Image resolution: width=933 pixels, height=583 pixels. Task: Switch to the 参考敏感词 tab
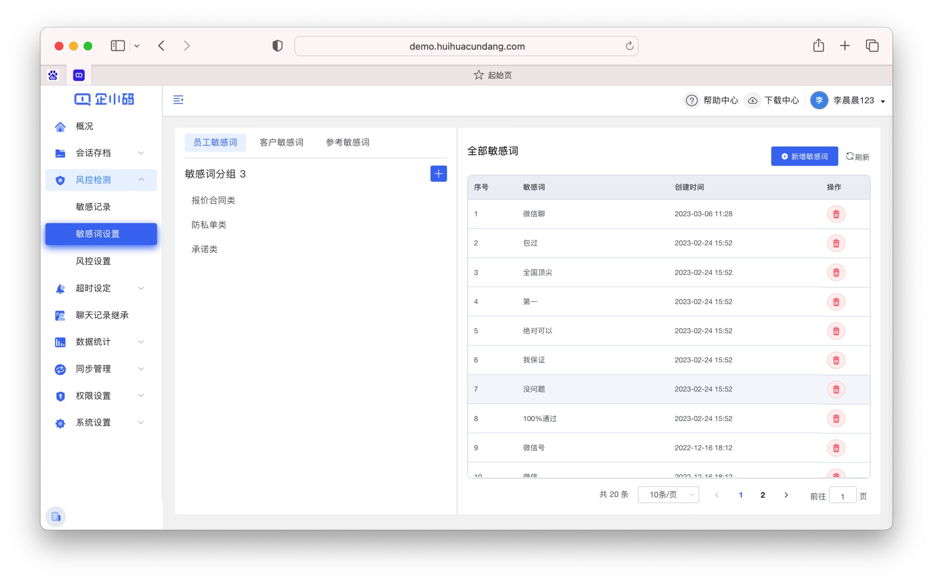tap(347, 142)
